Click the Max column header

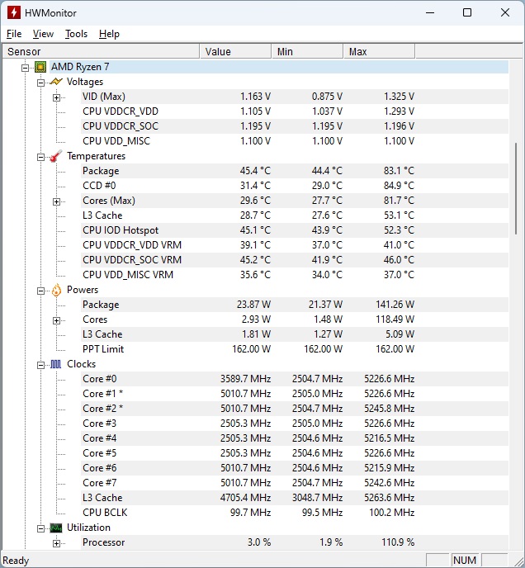(x=379, y=51)
